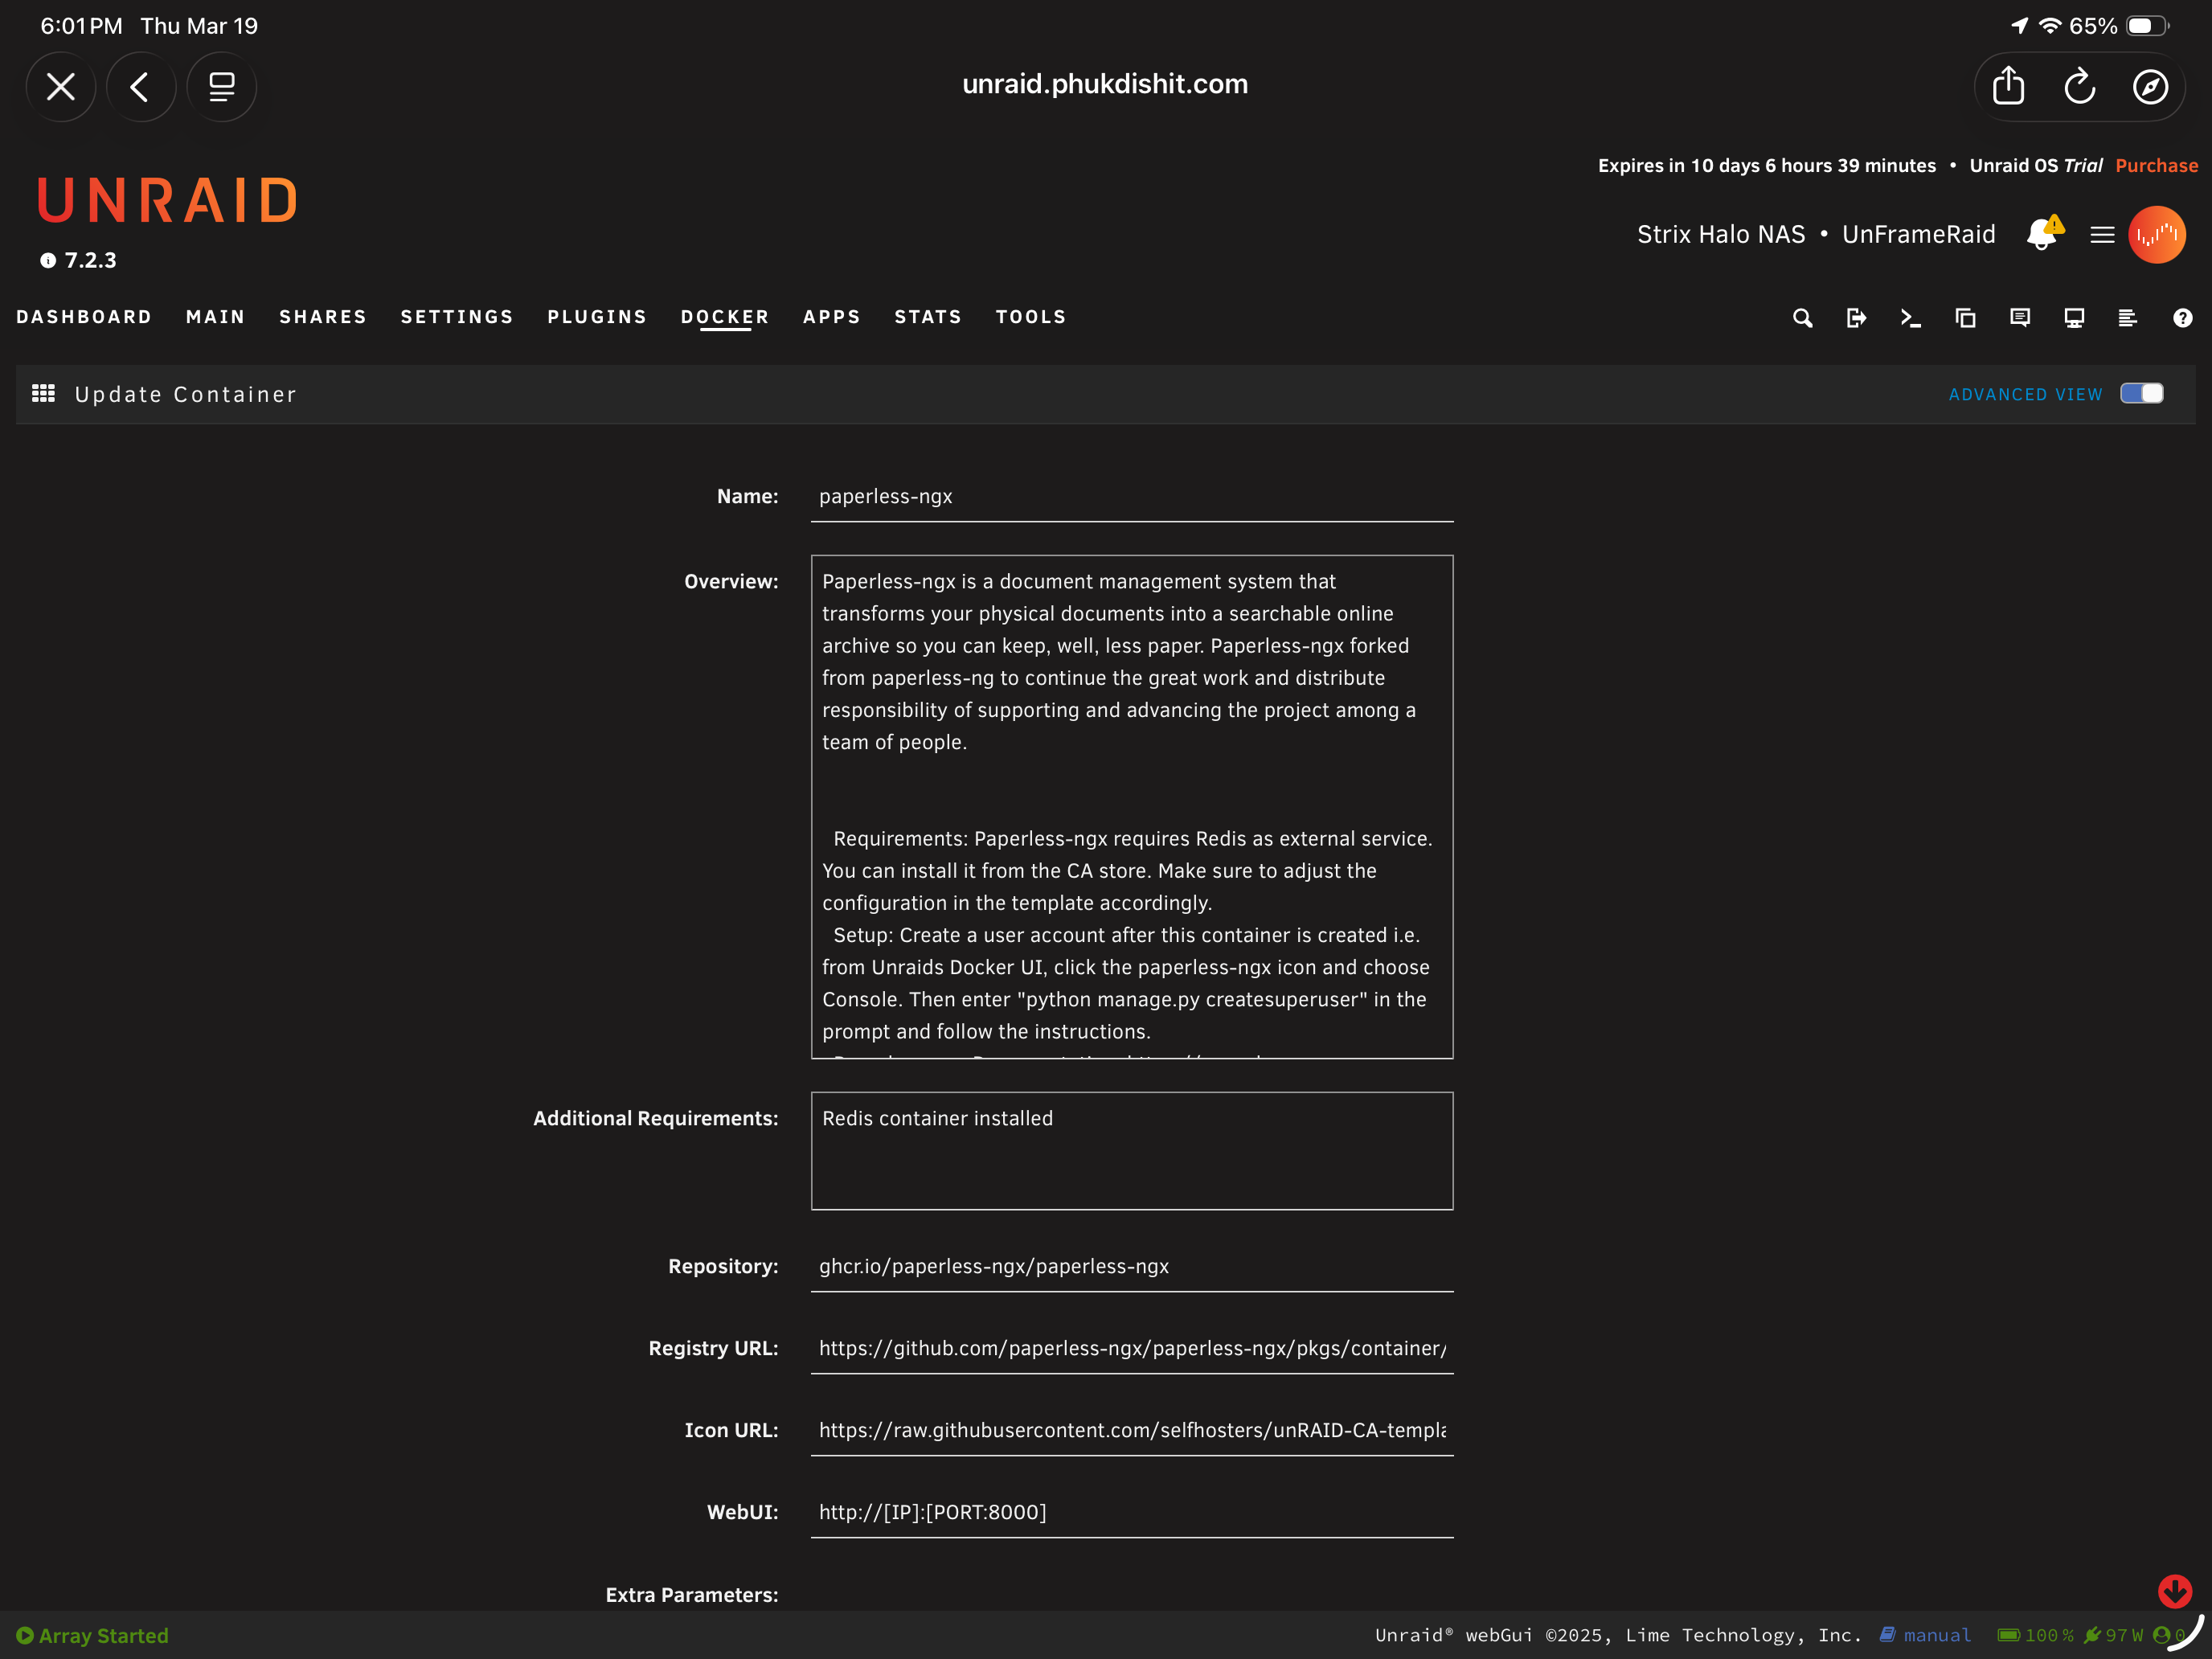
Task: Click the feedback comment icon
Action: tap(2019, 318)
